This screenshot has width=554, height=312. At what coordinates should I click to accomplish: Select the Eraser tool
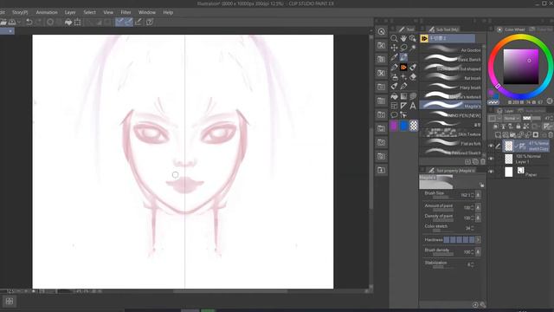(x=413, y=76)
